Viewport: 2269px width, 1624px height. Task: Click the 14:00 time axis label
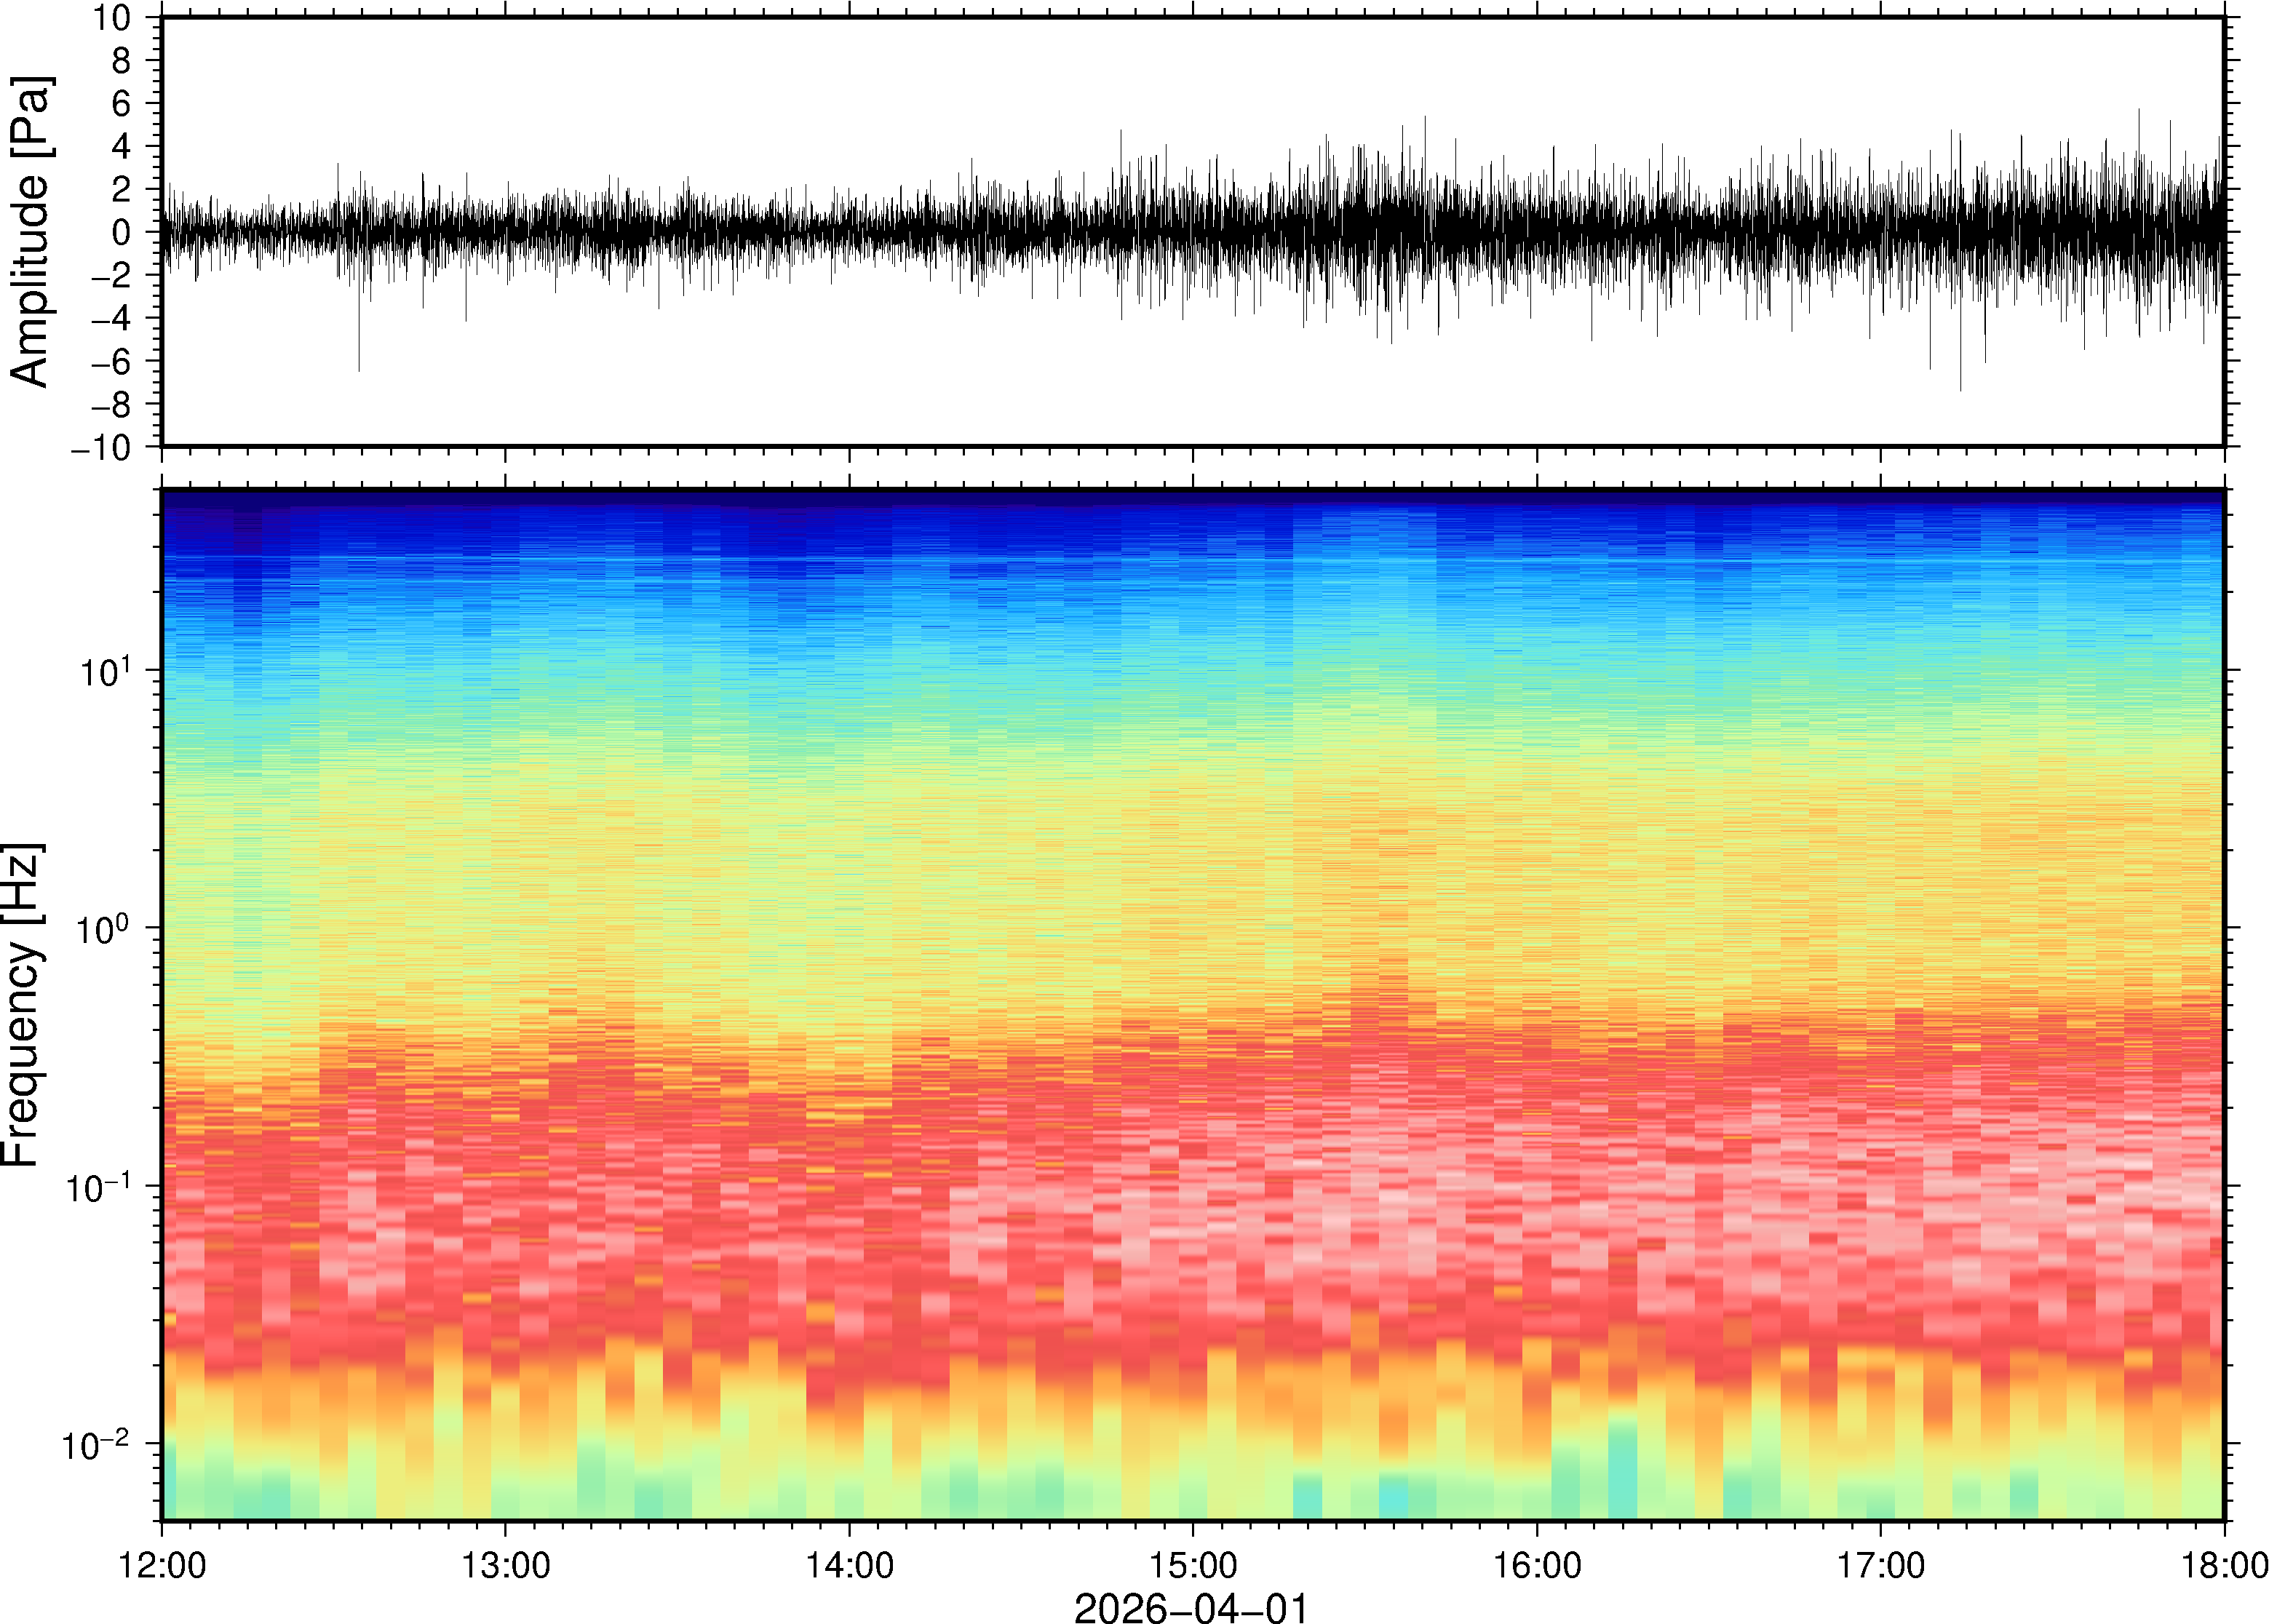849,1565
